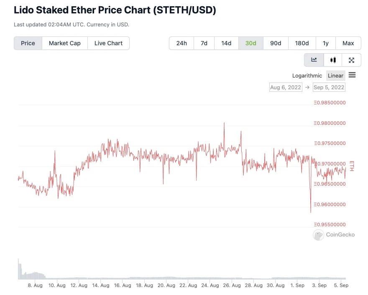Open the Live Chart tab
This screenshot has height=295, width=368.
tap(108, 43)
